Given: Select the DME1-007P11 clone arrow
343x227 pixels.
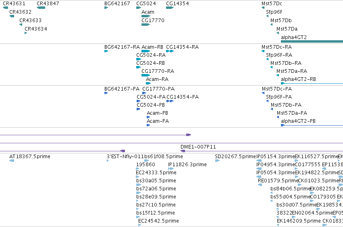Looking at the screenshot, I should coord(183,151).
